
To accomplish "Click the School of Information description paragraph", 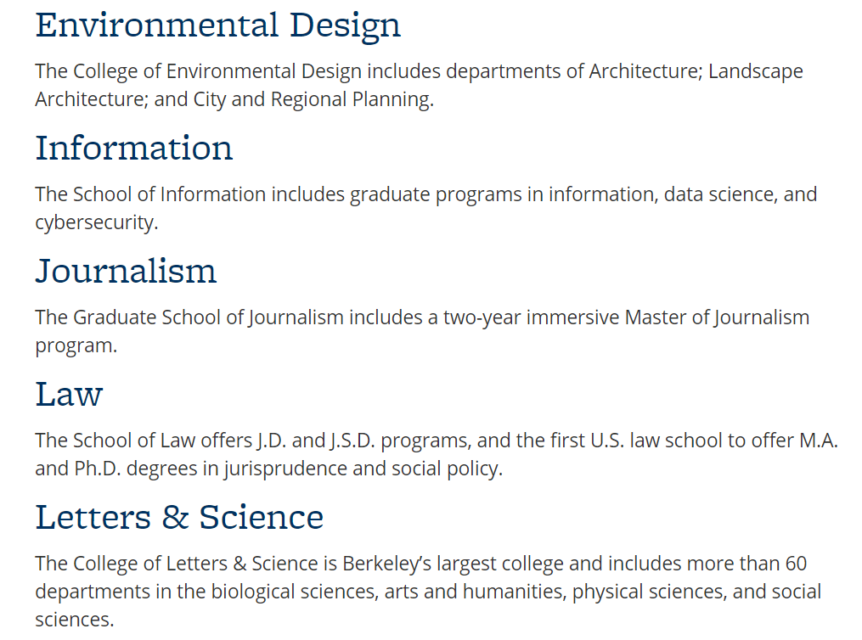I will 425,208.
